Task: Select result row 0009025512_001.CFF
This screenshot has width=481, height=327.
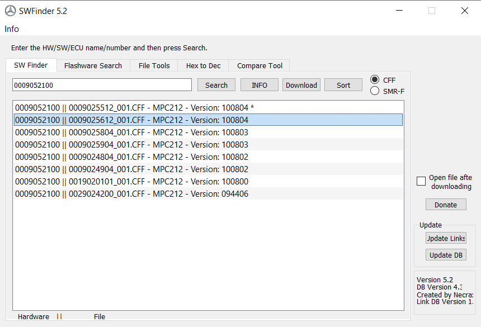Action: tap(208, 107)
